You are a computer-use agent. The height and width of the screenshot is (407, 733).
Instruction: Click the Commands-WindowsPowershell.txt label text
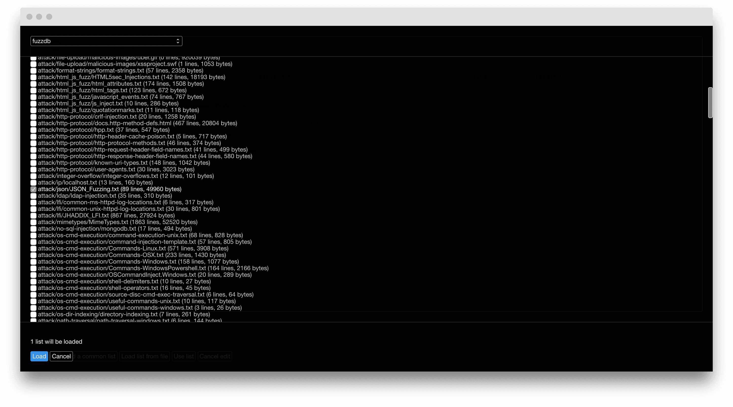point(153,268)
